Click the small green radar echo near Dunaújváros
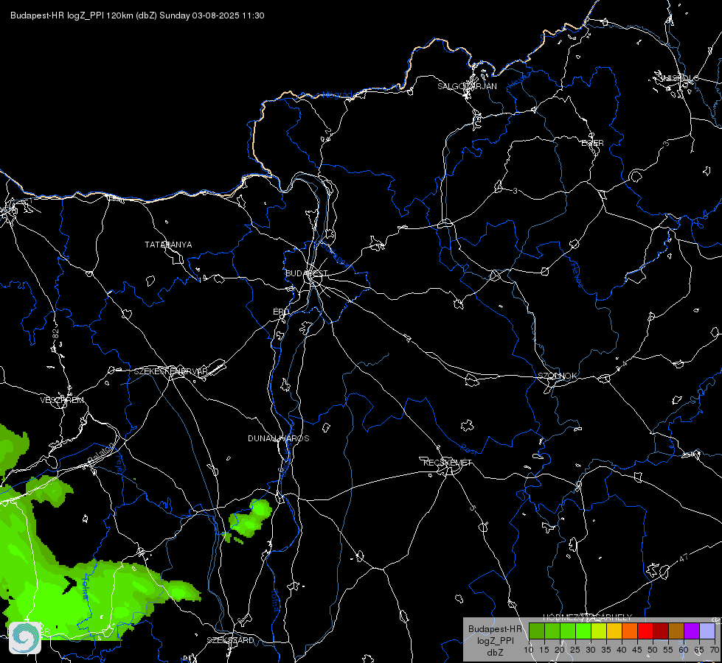This screenshot has height=663, width=722. [251, 519]
